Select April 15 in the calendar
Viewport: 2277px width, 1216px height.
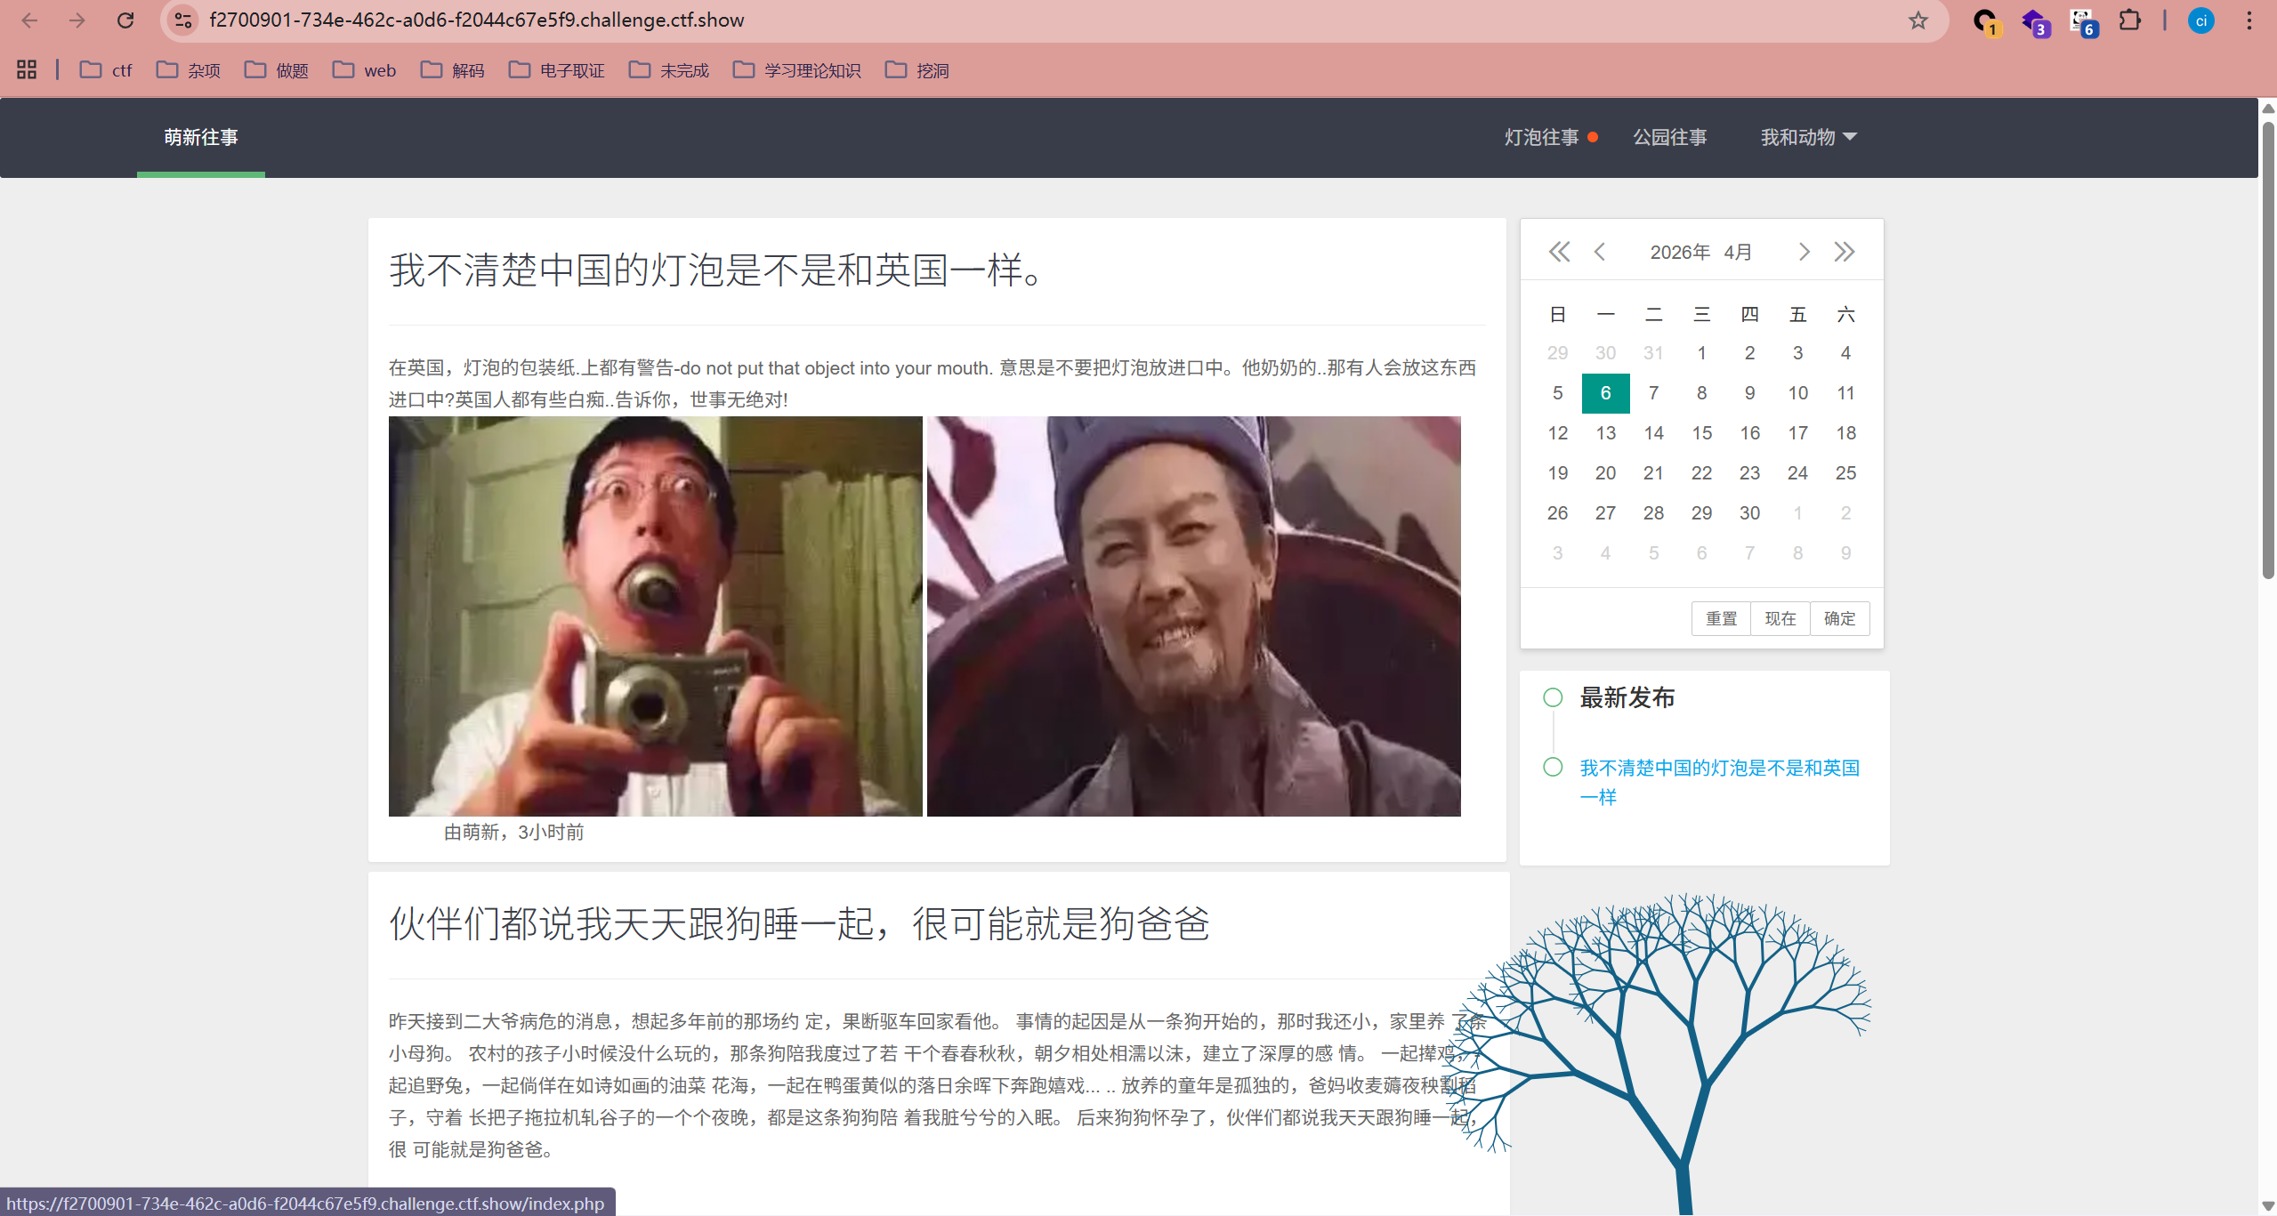tap(1701, 433)
